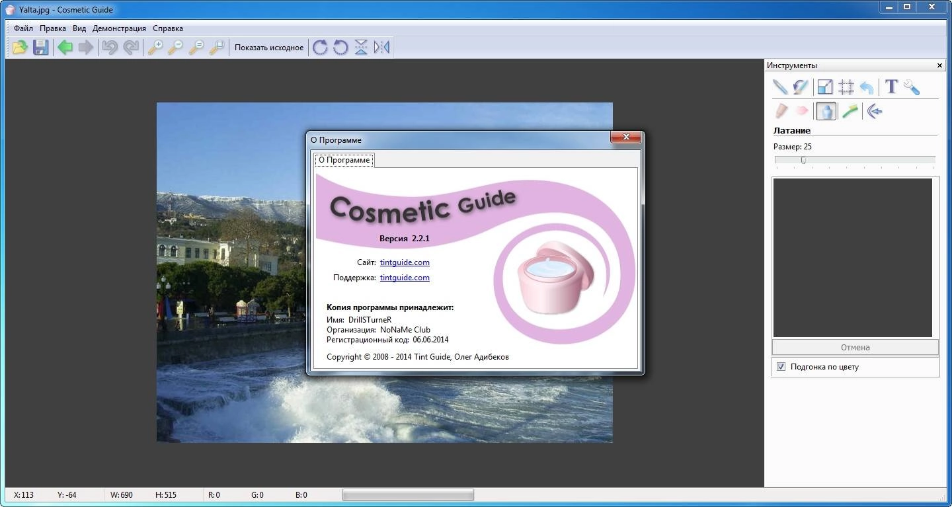Flip the image horizontally
This screenshot has width=952, height=507.
(x=381, y=48)
